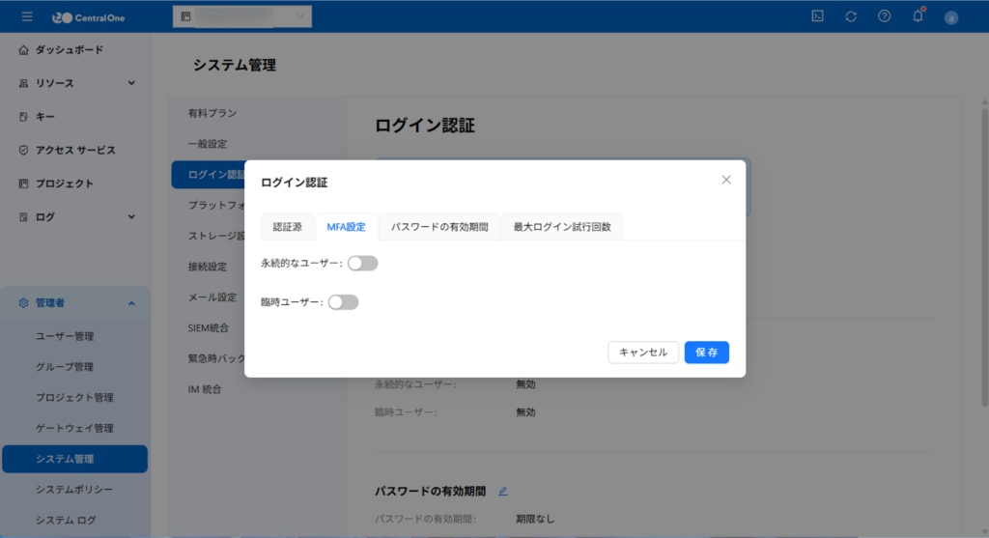Click the hamburger menu icon in header
The width and height of the screenshot is (989, 538).
[27, 16]
